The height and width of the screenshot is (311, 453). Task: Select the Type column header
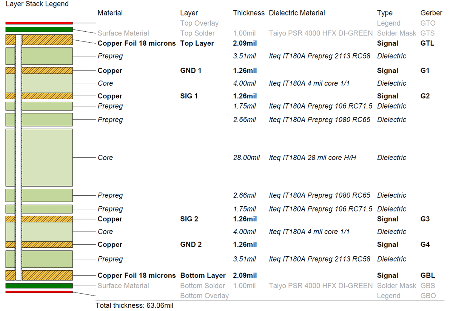coord(385,13)
